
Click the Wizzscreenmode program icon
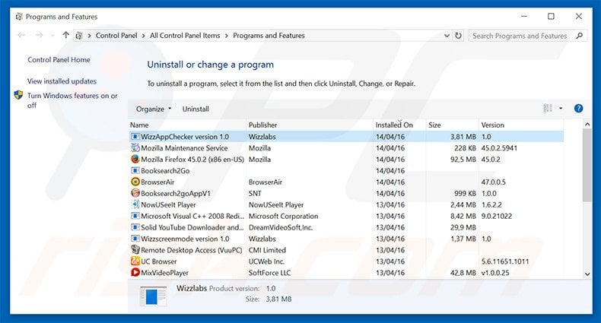135,239
